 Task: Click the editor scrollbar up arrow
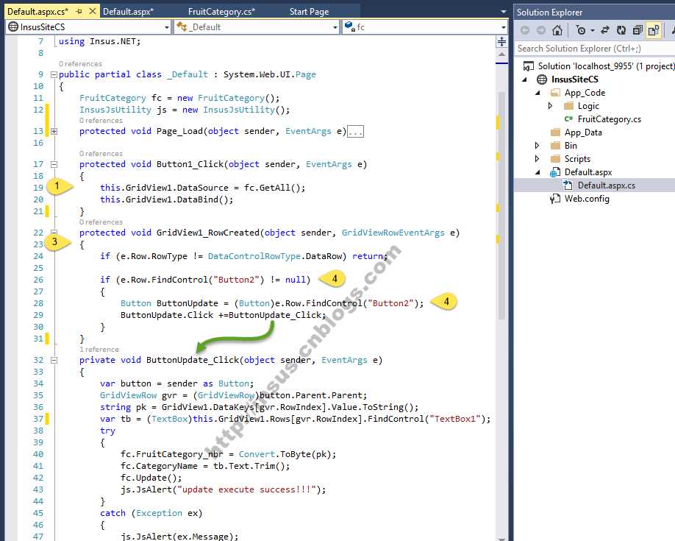[502, 54]
